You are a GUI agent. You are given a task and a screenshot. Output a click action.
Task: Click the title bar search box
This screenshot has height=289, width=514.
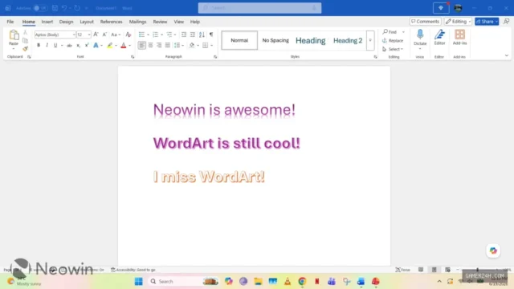259,8
